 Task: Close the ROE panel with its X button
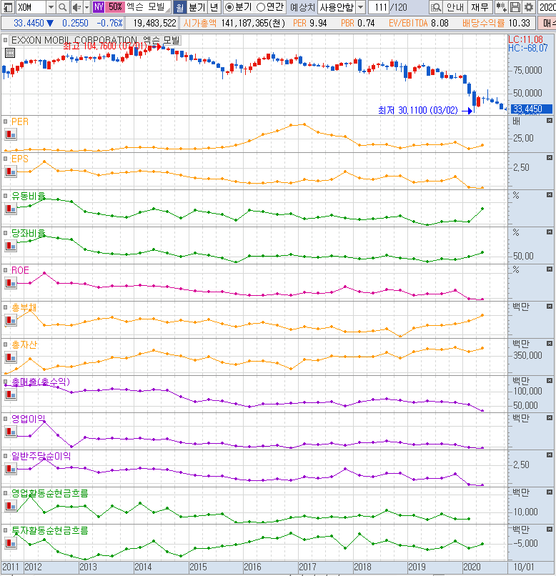(550, 269)
